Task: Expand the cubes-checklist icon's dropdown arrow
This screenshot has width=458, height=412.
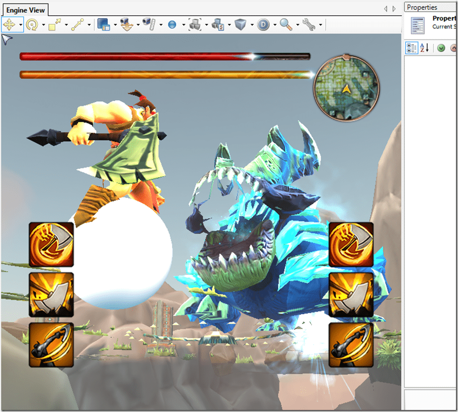Action: [229, 25]
